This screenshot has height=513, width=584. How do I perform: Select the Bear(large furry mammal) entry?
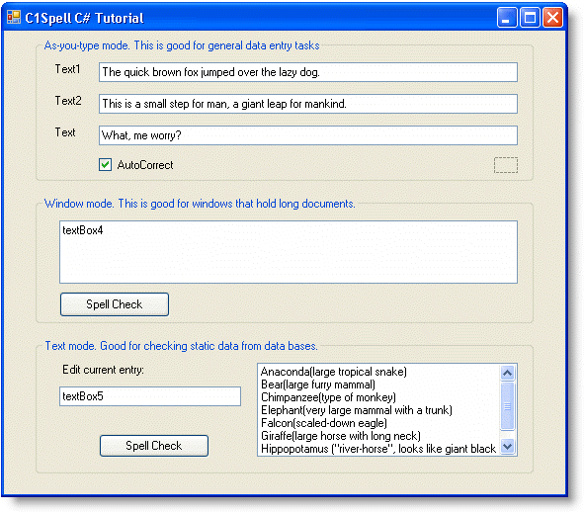318,385
